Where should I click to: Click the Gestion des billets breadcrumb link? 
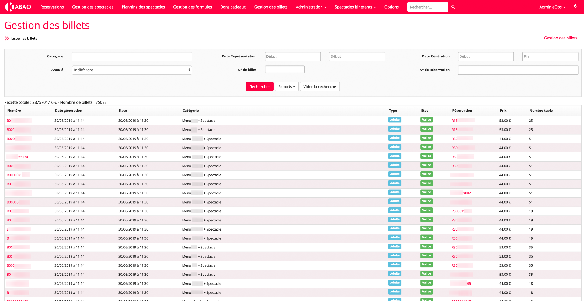(561, 38)
